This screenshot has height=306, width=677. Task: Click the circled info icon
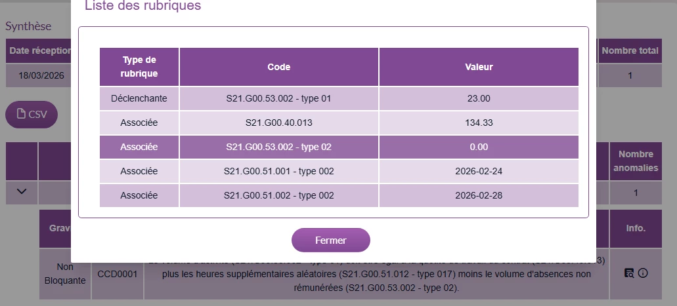643,273
